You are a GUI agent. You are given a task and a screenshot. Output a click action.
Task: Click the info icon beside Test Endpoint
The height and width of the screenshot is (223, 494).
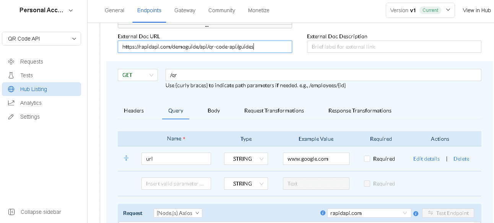pos(416,213)
